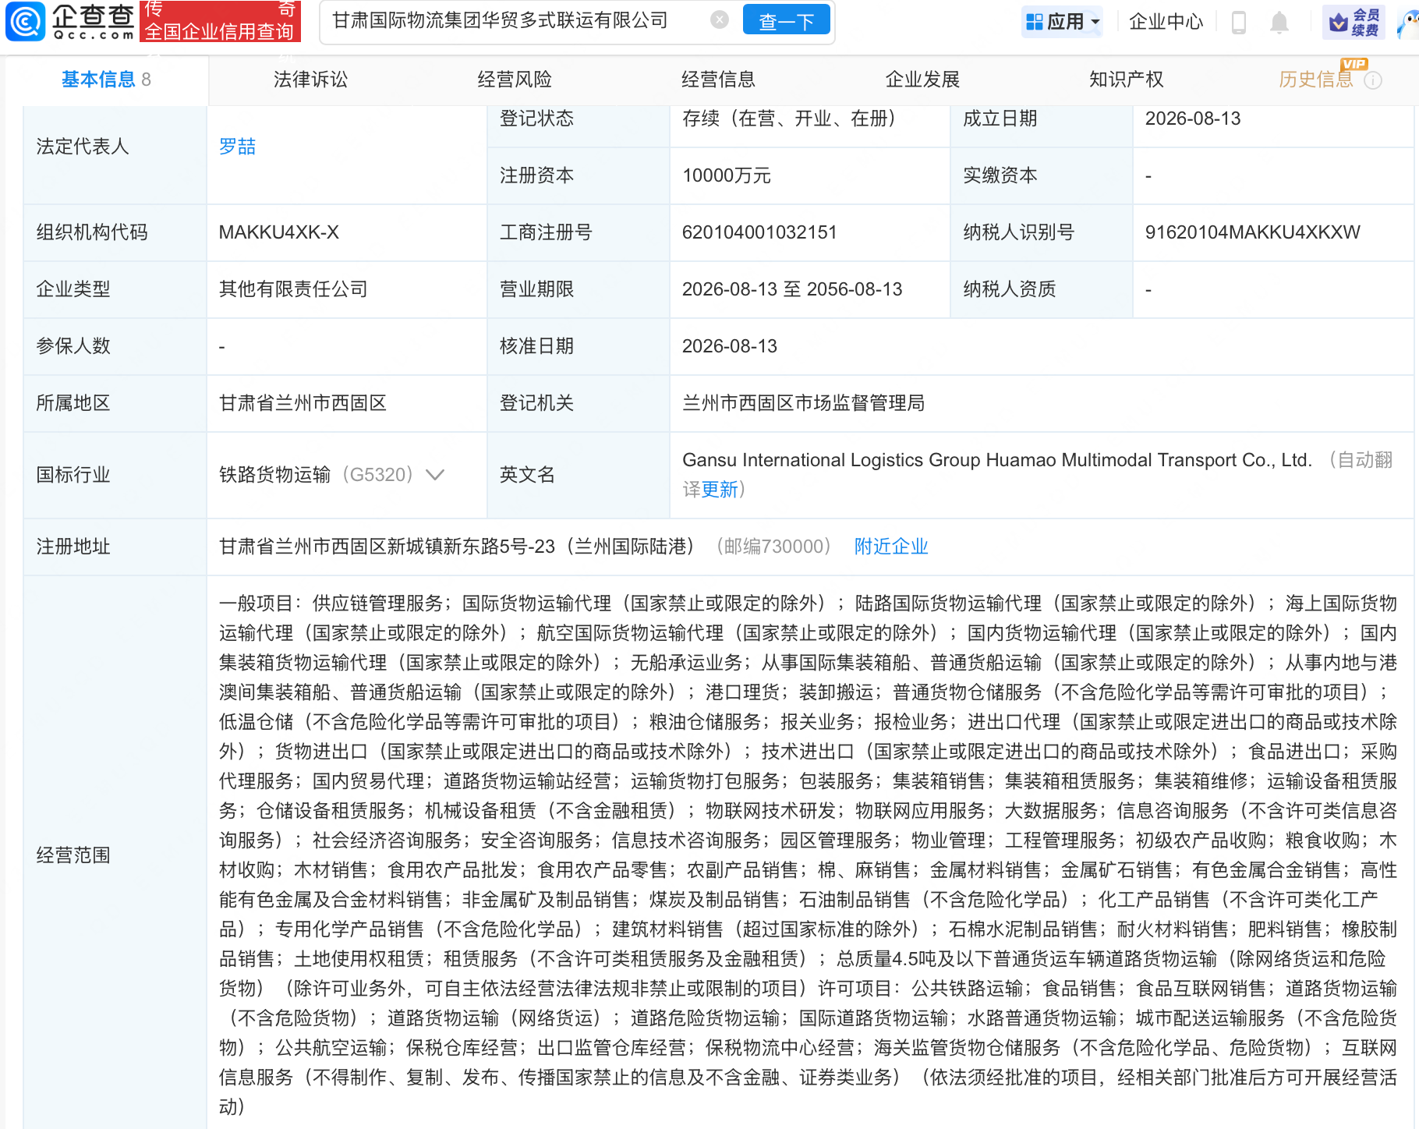Open legal representative 罗喆 link
This screenshot has height=1129, width=1419.
pos(237,147)
